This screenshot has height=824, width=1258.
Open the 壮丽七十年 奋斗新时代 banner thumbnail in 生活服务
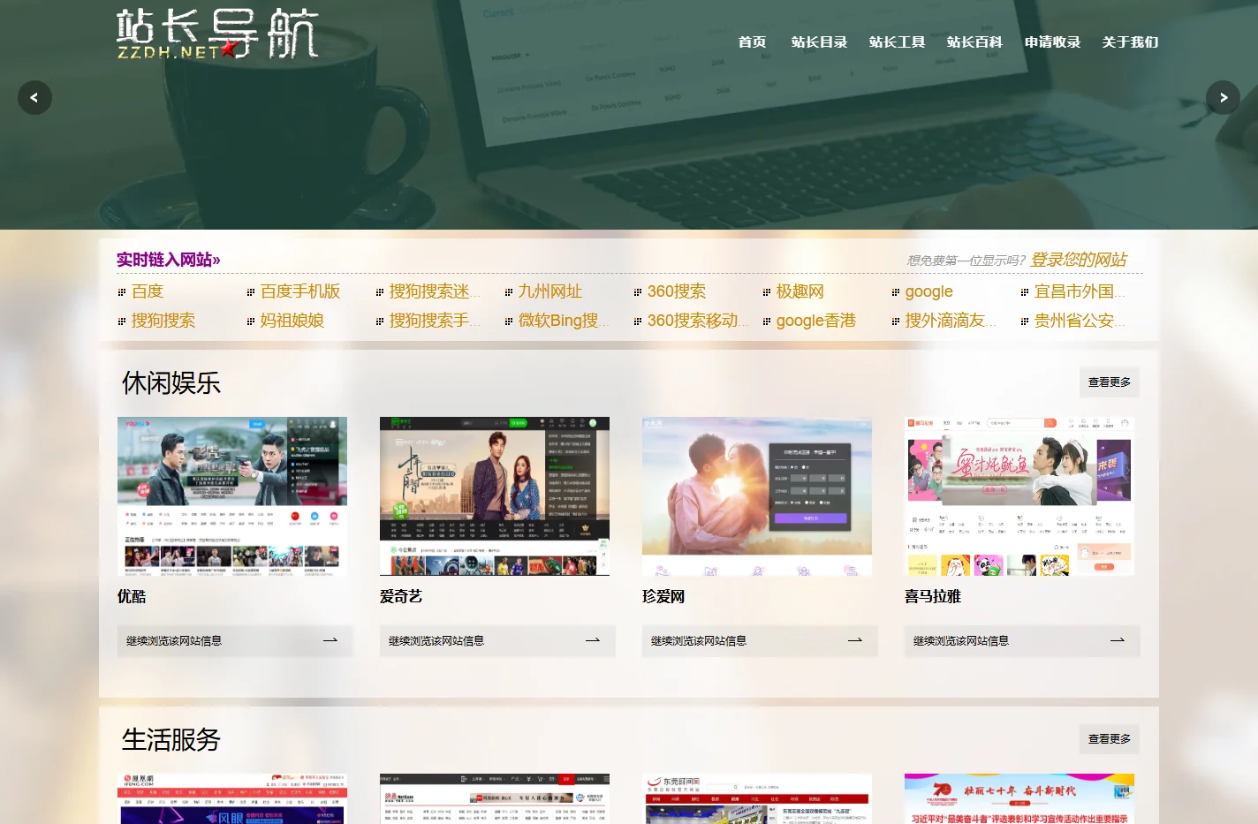point(1019,799)
